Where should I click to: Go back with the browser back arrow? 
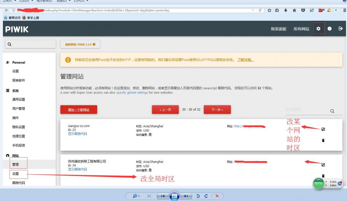pyautogui.click(x=7, y=10)
